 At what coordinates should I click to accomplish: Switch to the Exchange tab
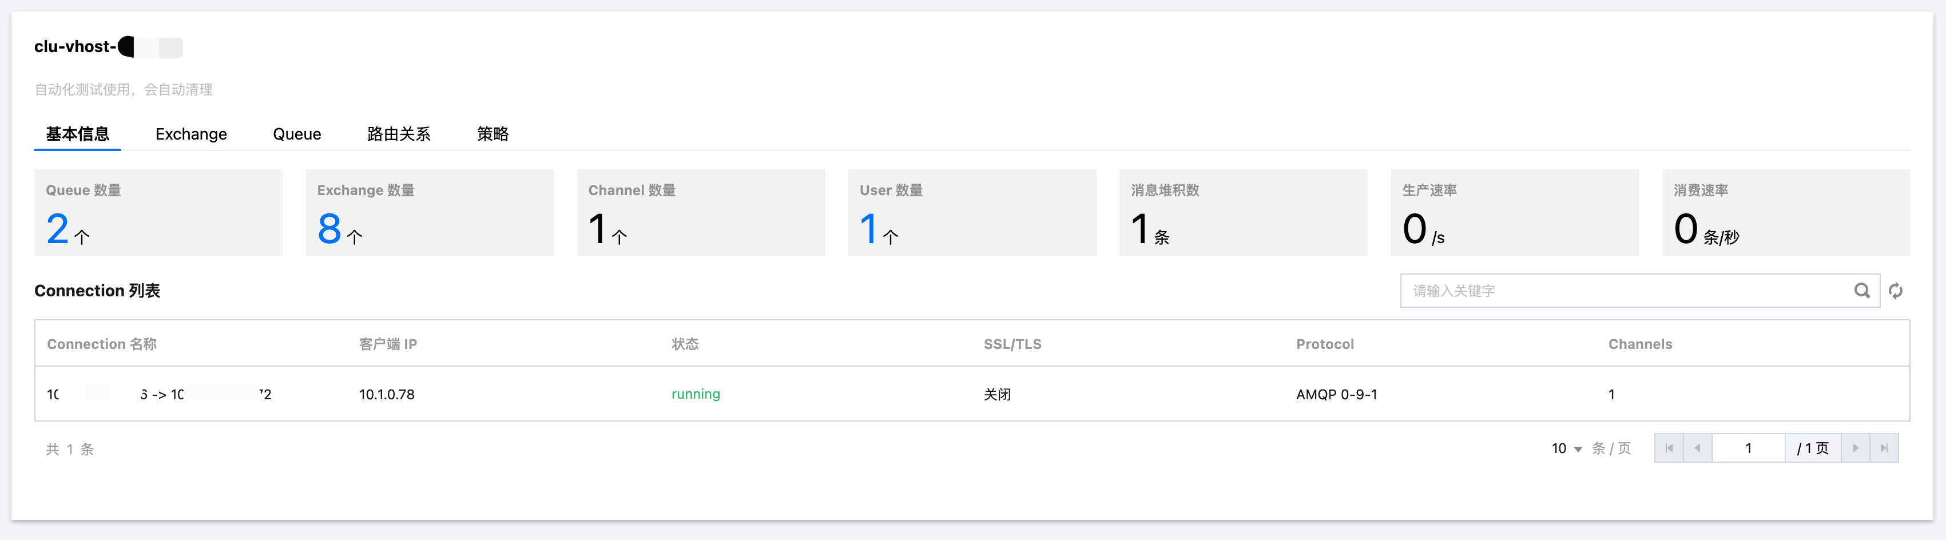[191, 134]
